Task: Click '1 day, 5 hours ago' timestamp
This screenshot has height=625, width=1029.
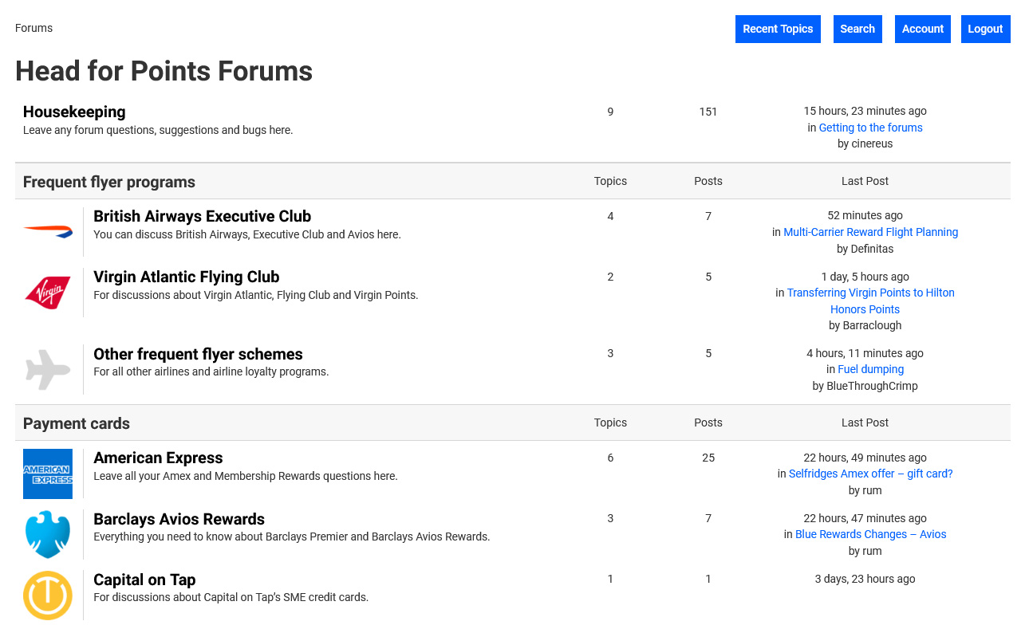Action: (x=865, y=277)
